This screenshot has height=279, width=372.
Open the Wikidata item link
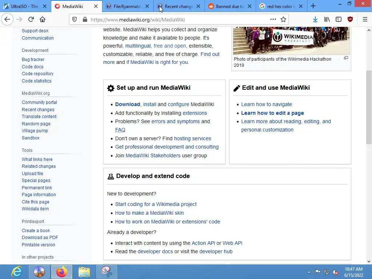coord(35,209)
